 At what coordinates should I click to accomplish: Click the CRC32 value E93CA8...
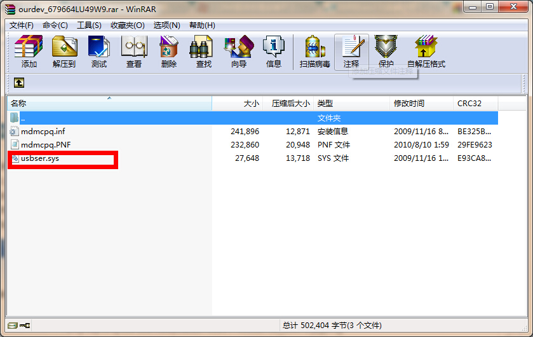[x=474, y=158]
